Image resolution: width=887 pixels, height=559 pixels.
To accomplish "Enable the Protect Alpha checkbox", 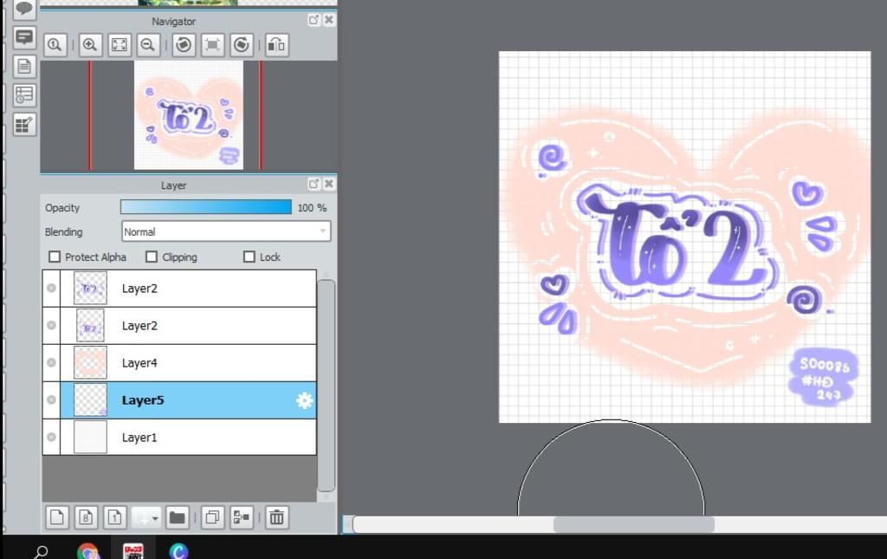I will click(x=55, y=257).
